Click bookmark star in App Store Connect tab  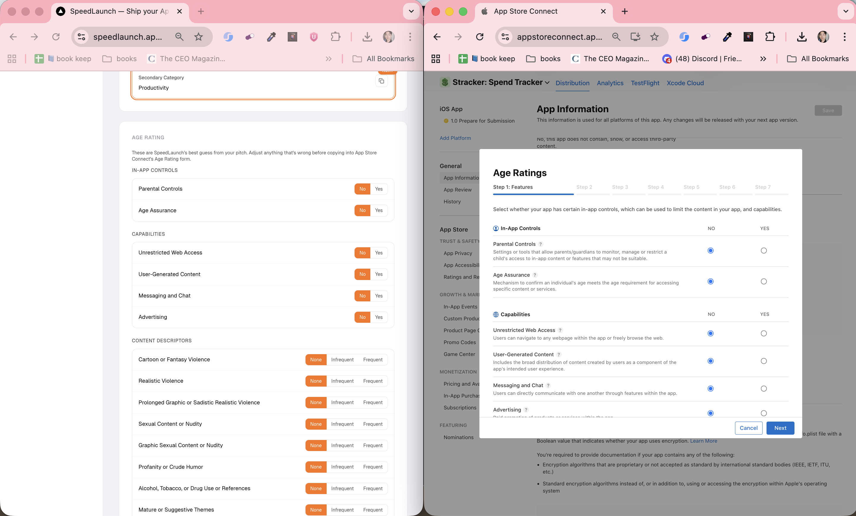[654, 37]
